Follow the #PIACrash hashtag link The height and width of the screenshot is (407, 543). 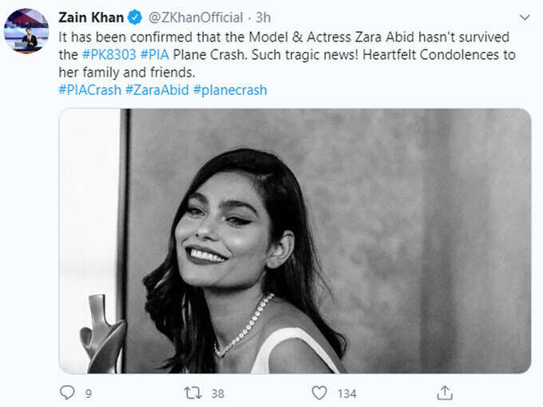click(x=90, y=90)
